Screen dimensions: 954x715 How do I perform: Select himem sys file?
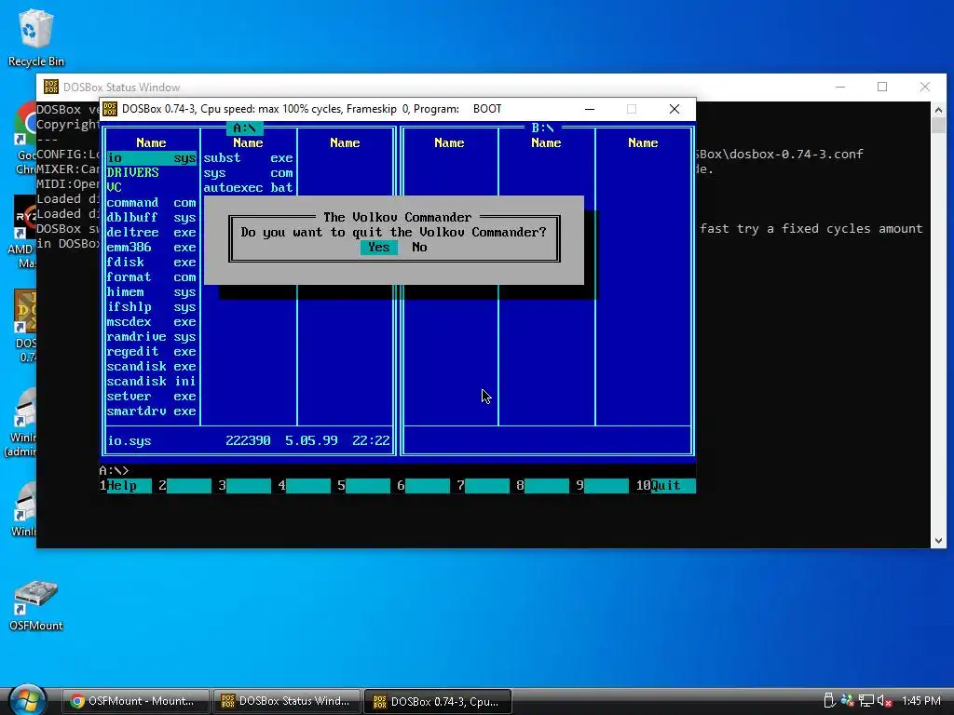152,291
